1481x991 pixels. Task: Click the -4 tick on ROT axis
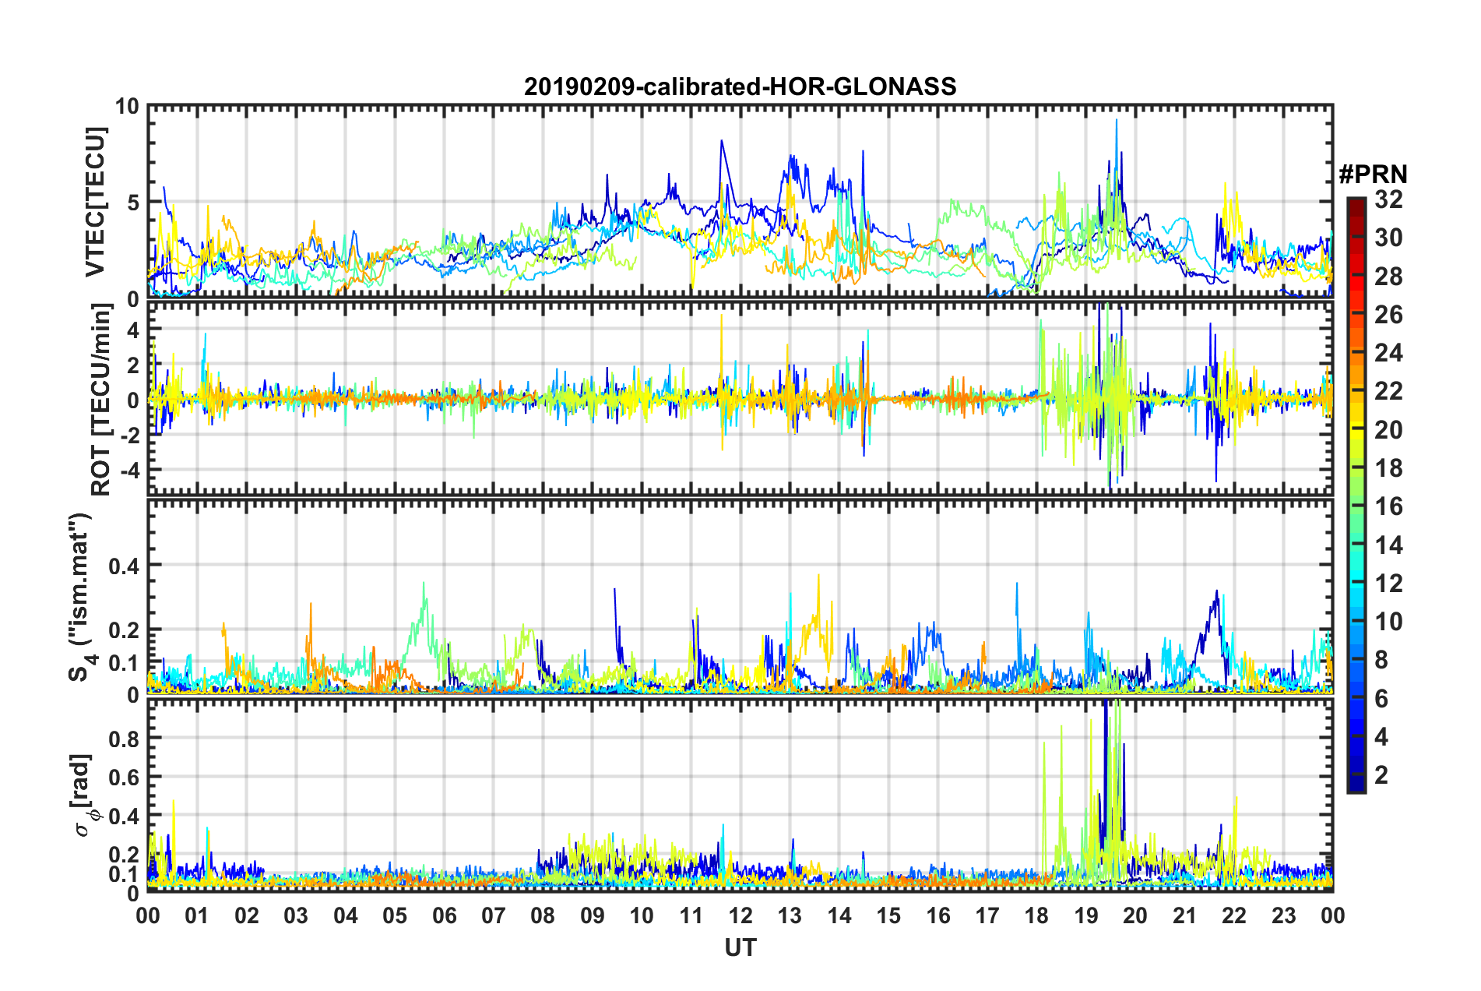(127, 471)
